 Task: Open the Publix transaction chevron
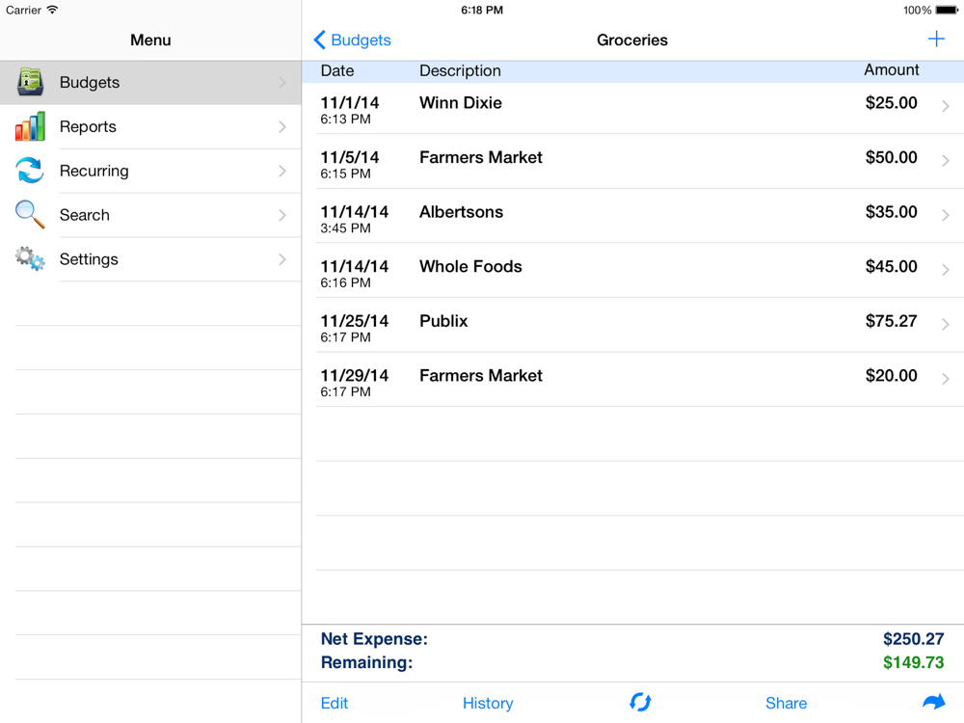tap(946, 325)
